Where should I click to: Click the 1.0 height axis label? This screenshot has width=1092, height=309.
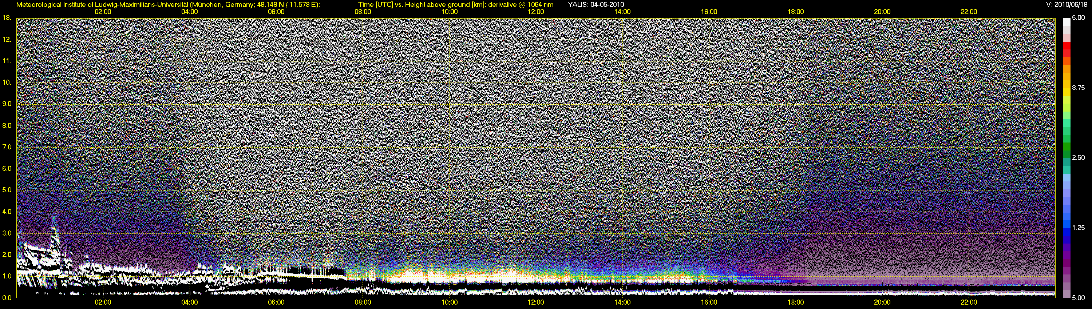(7, 276)
